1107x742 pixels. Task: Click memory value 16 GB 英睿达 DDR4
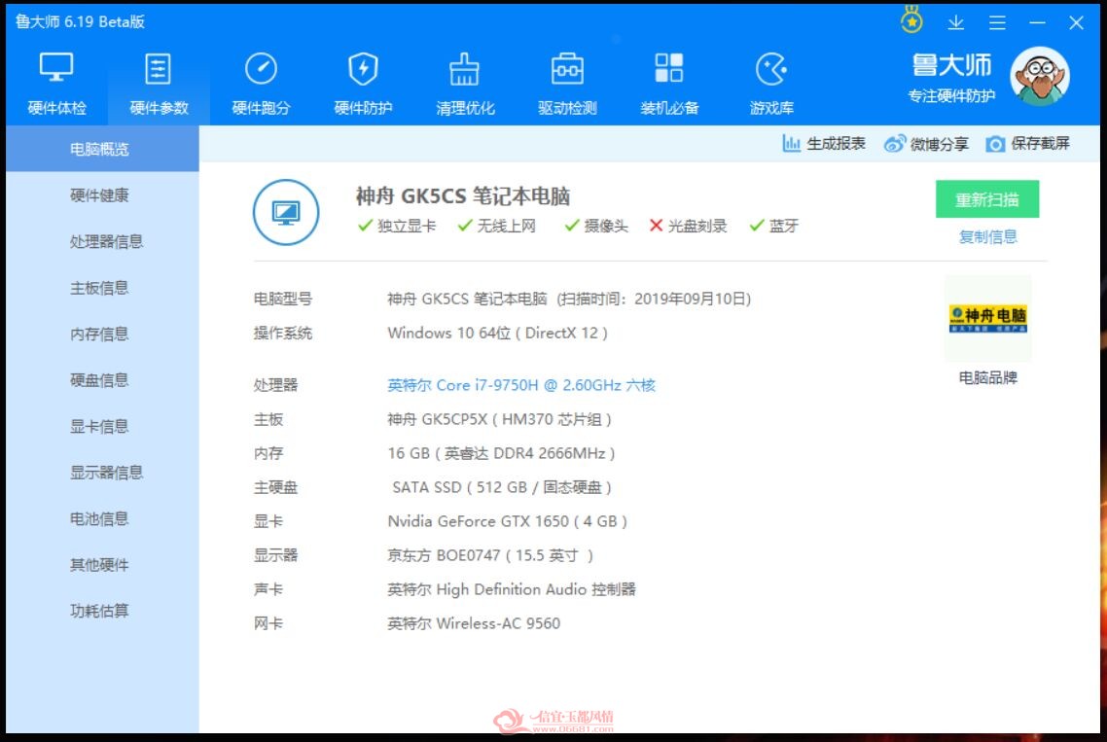(x=501, y=453)
